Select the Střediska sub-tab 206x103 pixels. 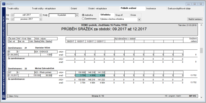[x=106, y=15]
